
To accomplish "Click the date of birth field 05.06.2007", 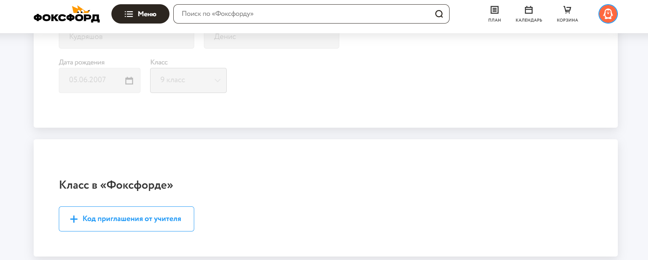I will (x=93, y=80).
